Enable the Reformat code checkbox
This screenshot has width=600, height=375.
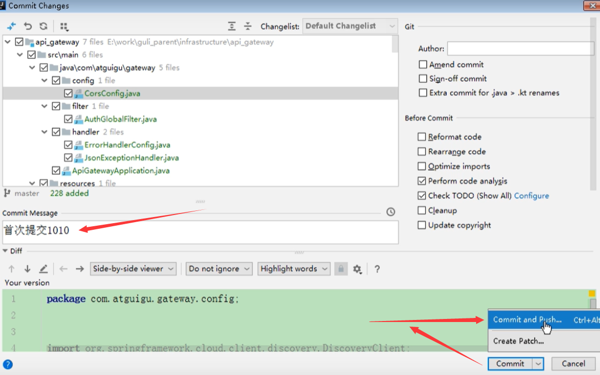(422, 137)
